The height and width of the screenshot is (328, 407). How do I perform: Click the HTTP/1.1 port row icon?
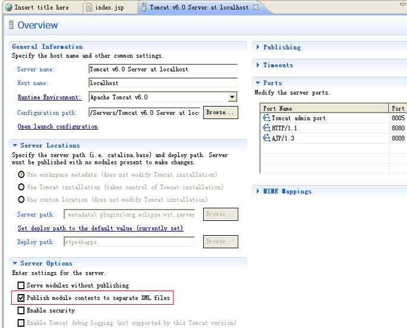point(266,128)
